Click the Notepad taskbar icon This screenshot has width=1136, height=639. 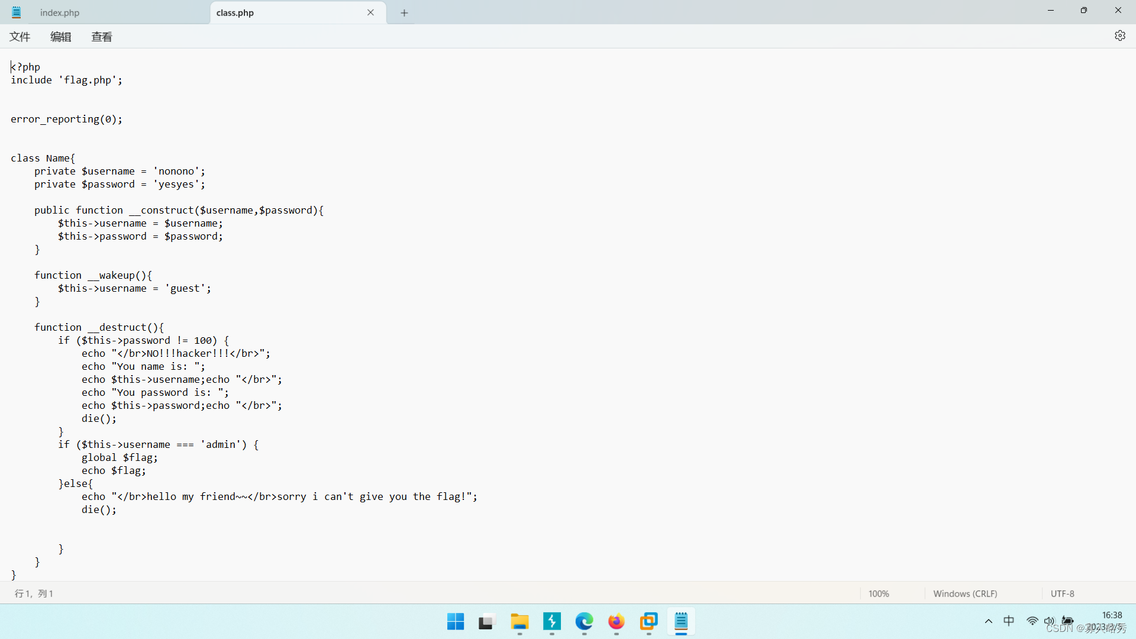(681, 622)
